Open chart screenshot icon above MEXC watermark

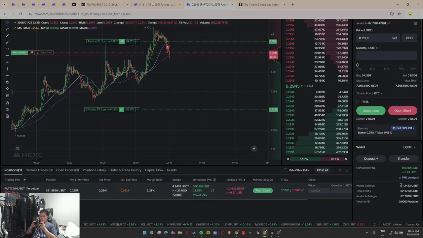point(18,148)
